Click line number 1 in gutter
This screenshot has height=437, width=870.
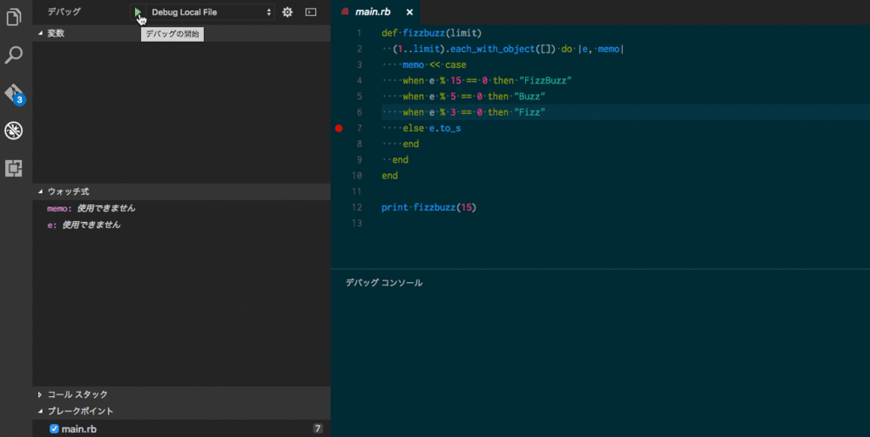pos(359,33)
